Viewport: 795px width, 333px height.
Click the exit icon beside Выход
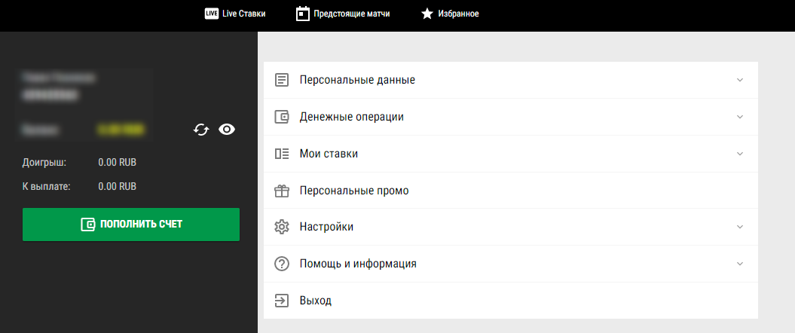[282, 301]
